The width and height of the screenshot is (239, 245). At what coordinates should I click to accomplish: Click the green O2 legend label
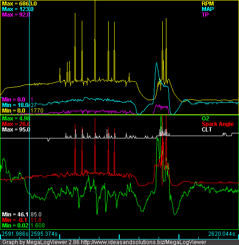pyautogui.click(x=205, y=119)
